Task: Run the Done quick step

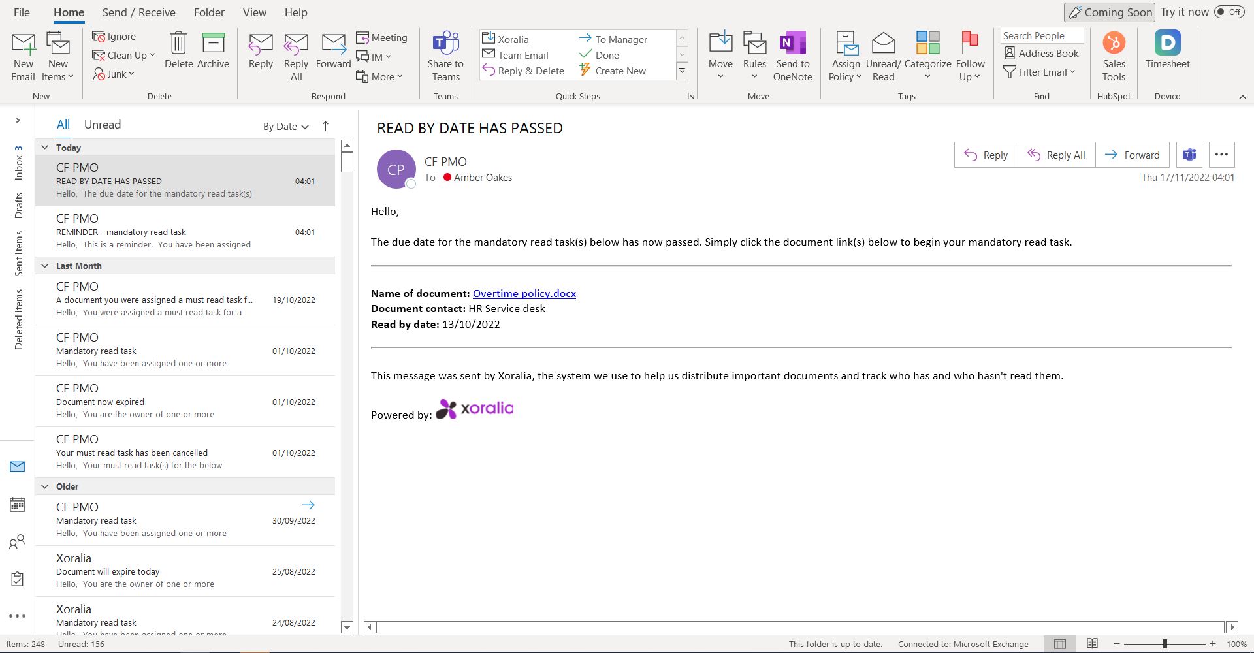Action: click(x=599, y=56)
